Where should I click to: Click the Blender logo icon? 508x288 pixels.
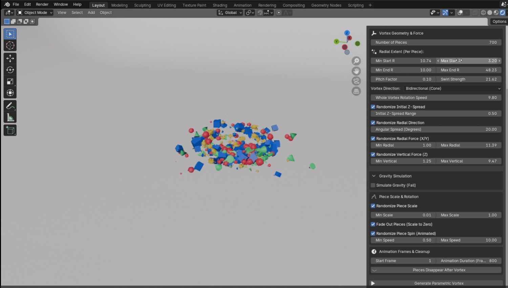(7, 4)
